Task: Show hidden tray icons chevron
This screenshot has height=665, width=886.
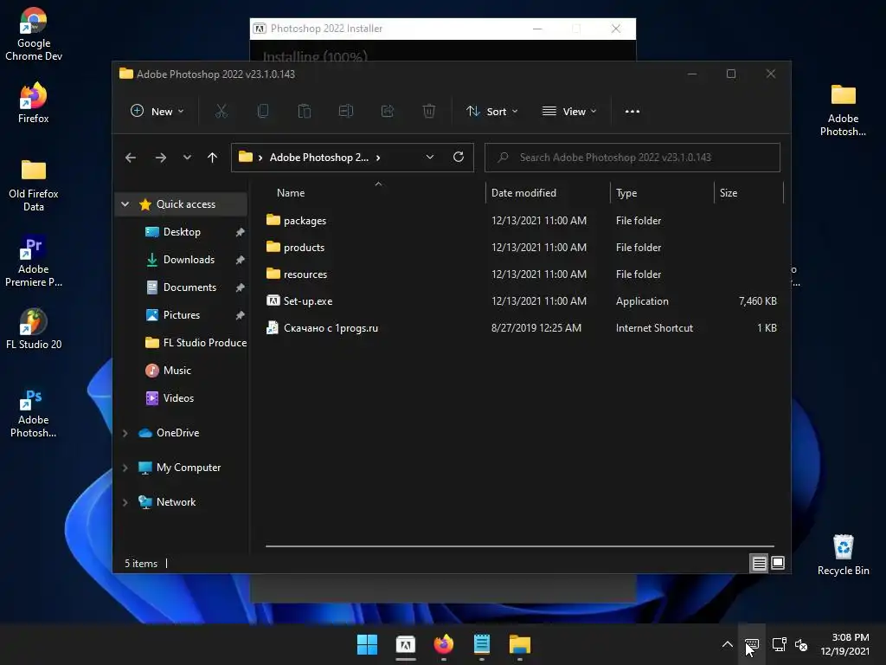Action: 728,644
